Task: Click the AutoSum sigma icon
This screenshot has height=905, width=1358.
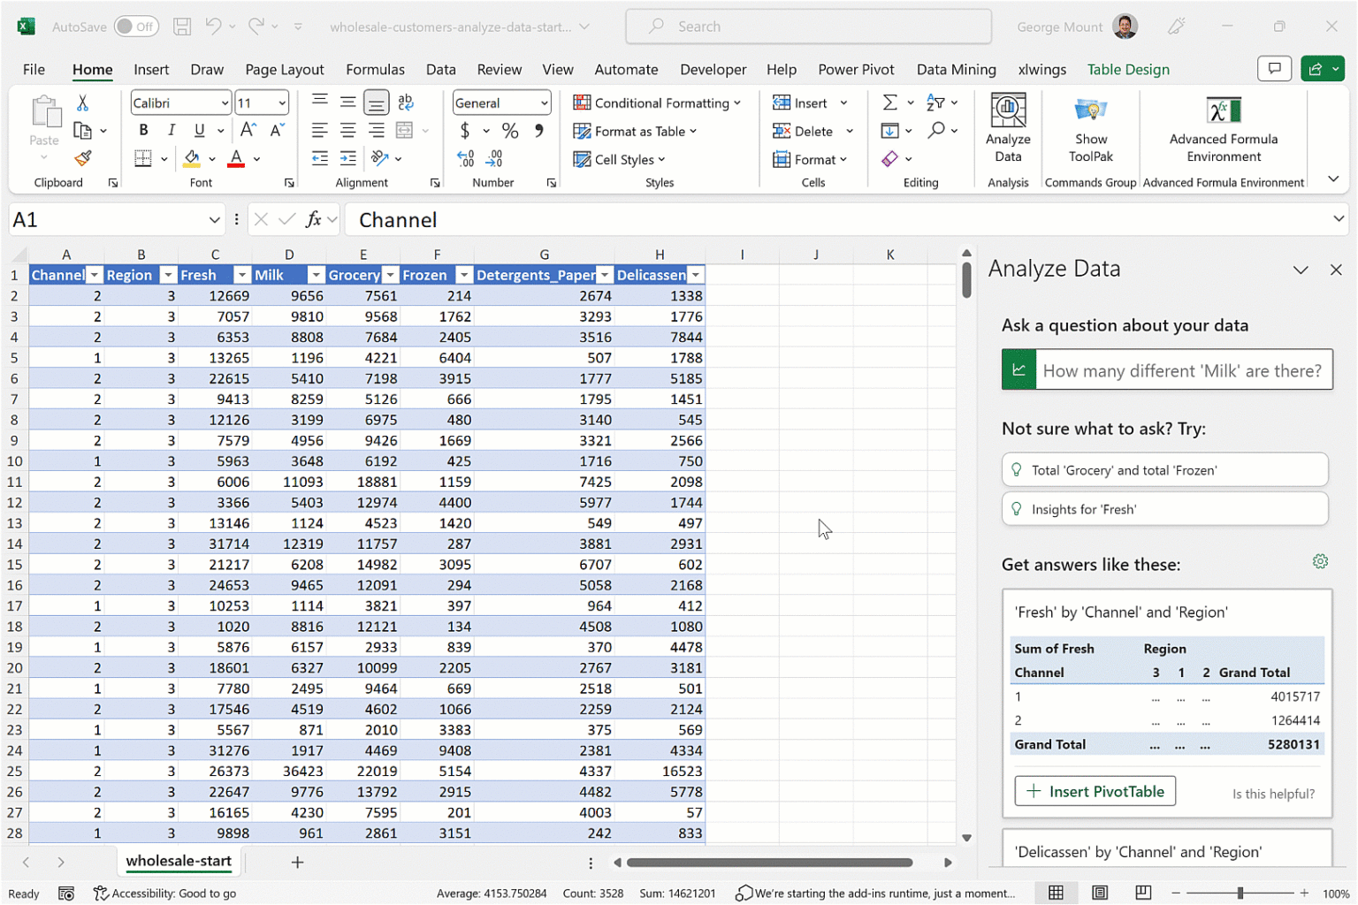Action: (890, 103)
